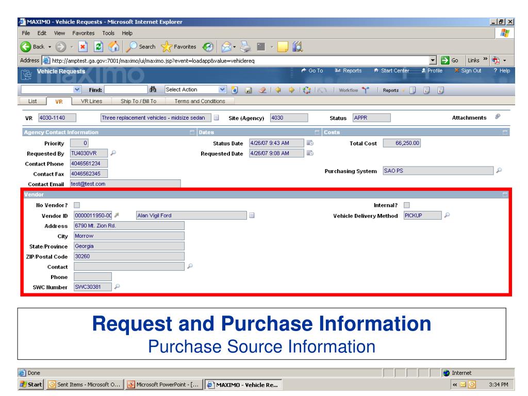Click the Change Status circular icon

coord(307,90)
